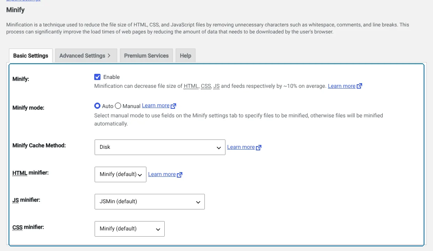Viewport: 433px width, 251px height.
Task: Follow the Learn more link about minification file size
Action: pyautogui.click(x=341, y=86)
